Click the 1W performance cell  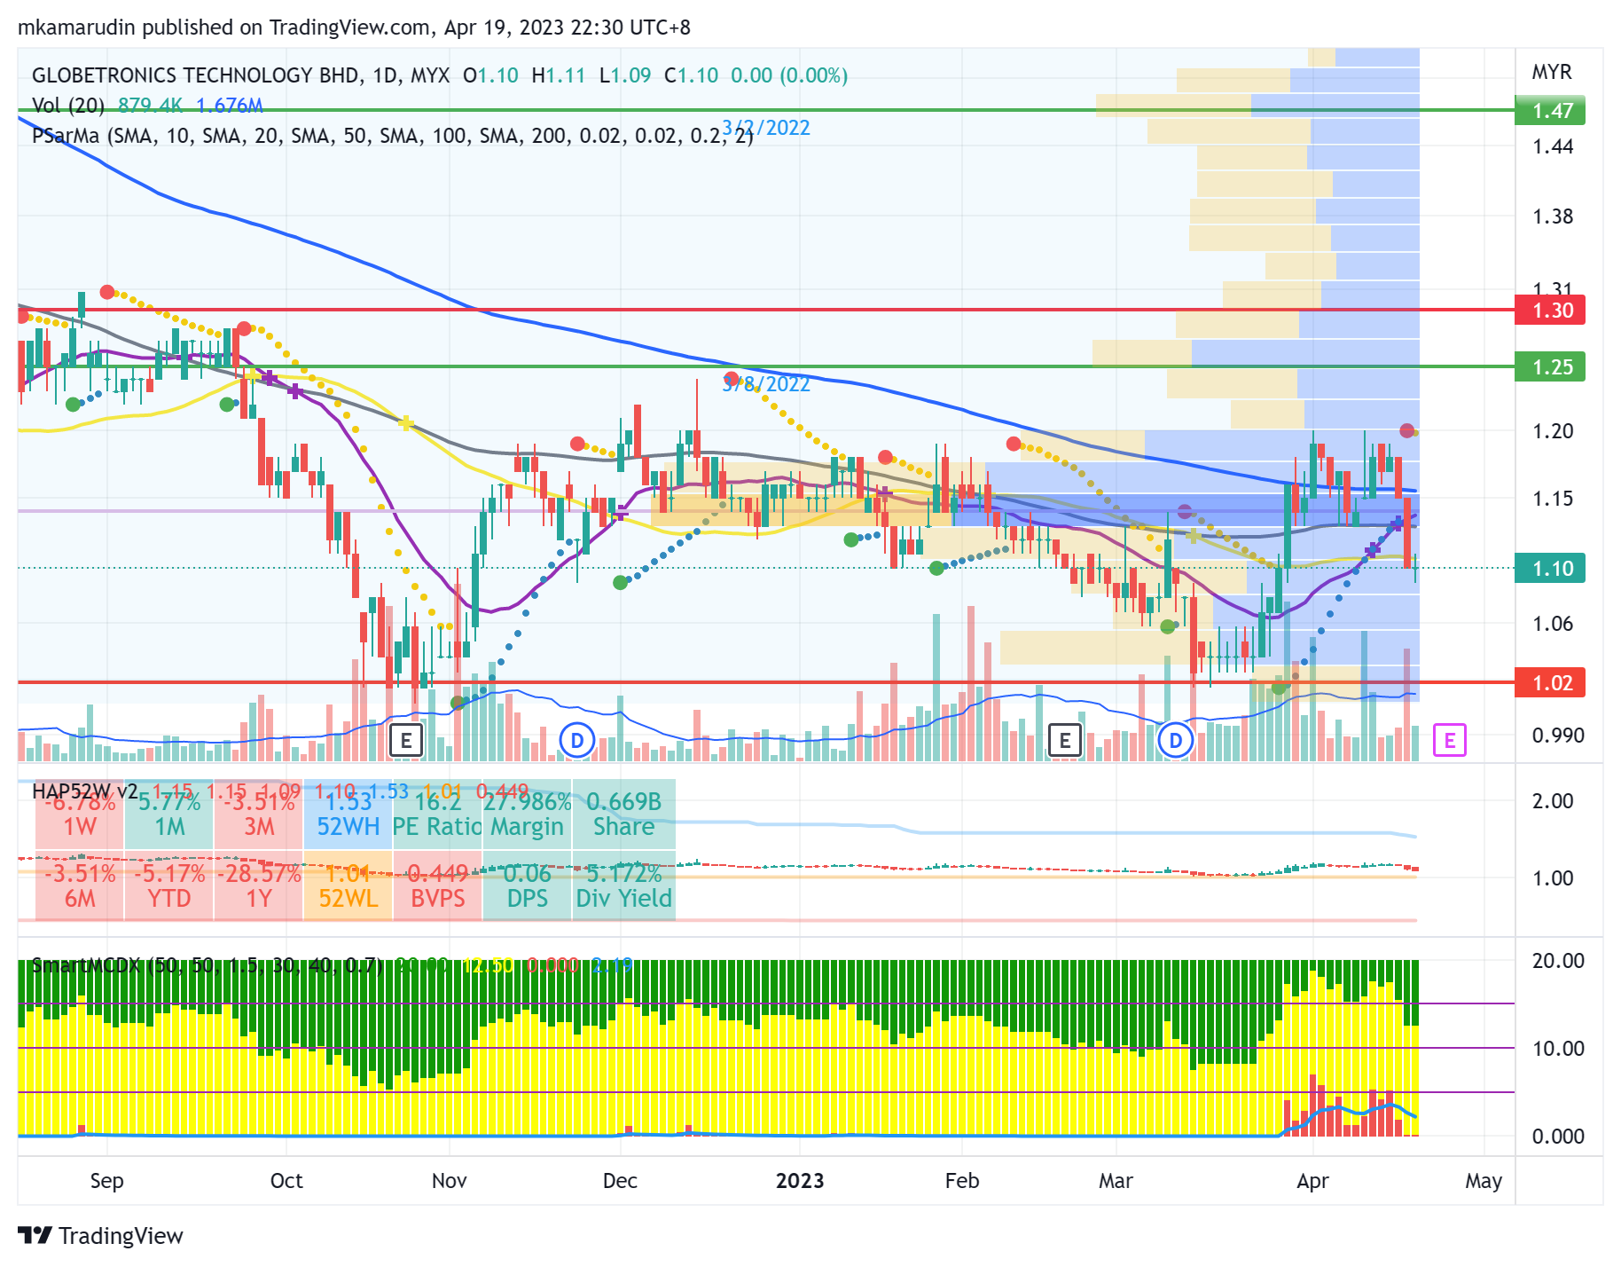click(80, 814)
